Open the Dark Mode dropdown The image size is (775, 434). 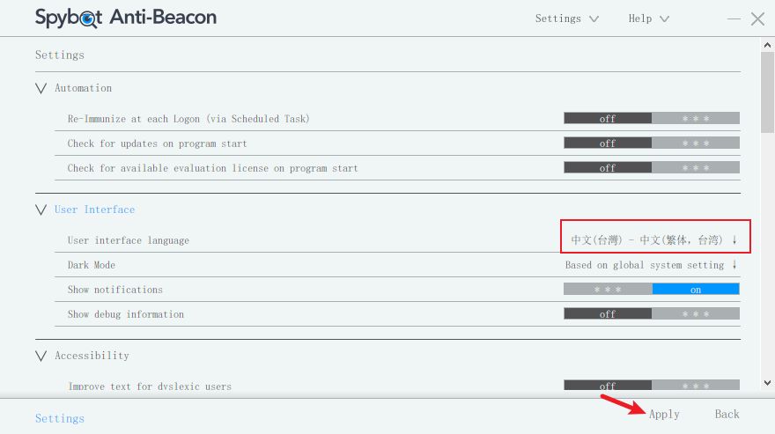click(x=651, y=264)
